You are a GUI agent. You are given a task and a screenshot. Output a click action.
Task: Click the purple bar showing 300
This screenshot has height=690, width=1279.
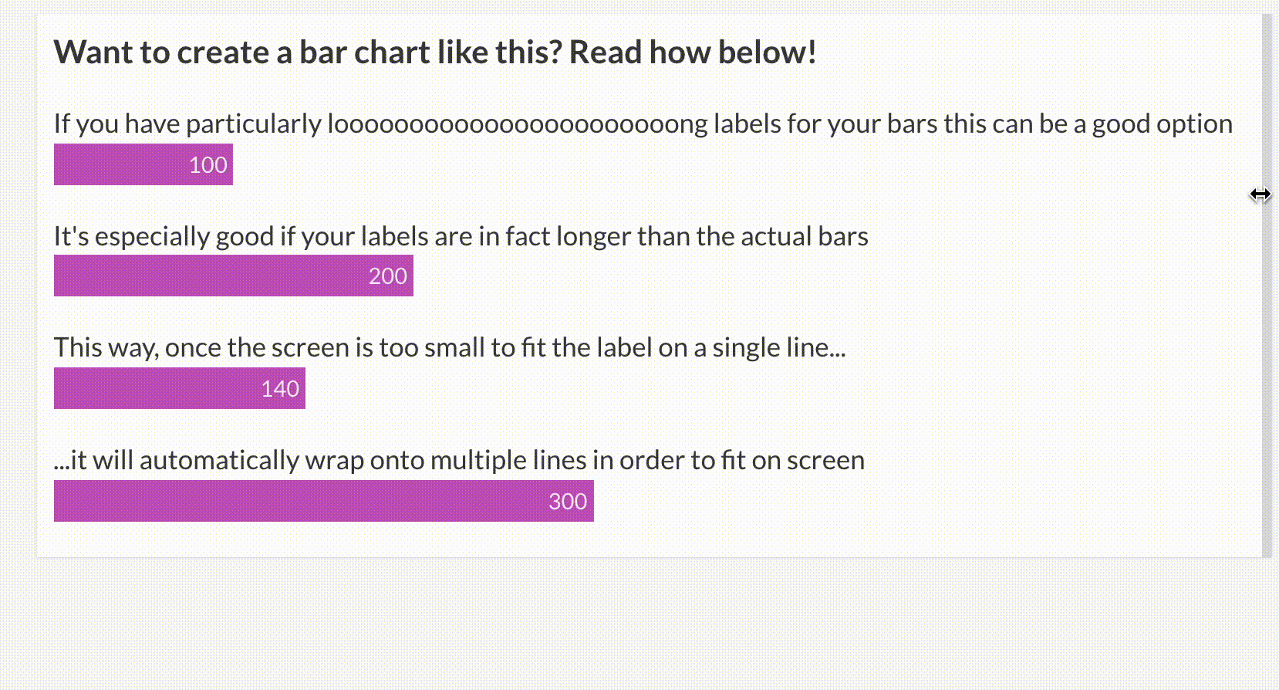[x=324, y=501]
